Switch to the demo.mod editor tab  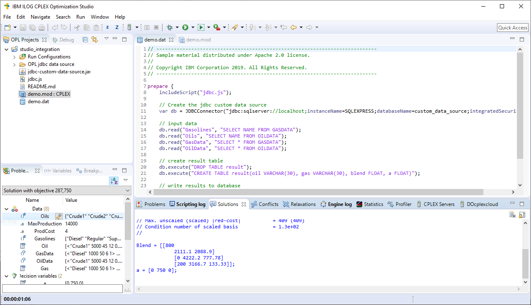[198, 40]
